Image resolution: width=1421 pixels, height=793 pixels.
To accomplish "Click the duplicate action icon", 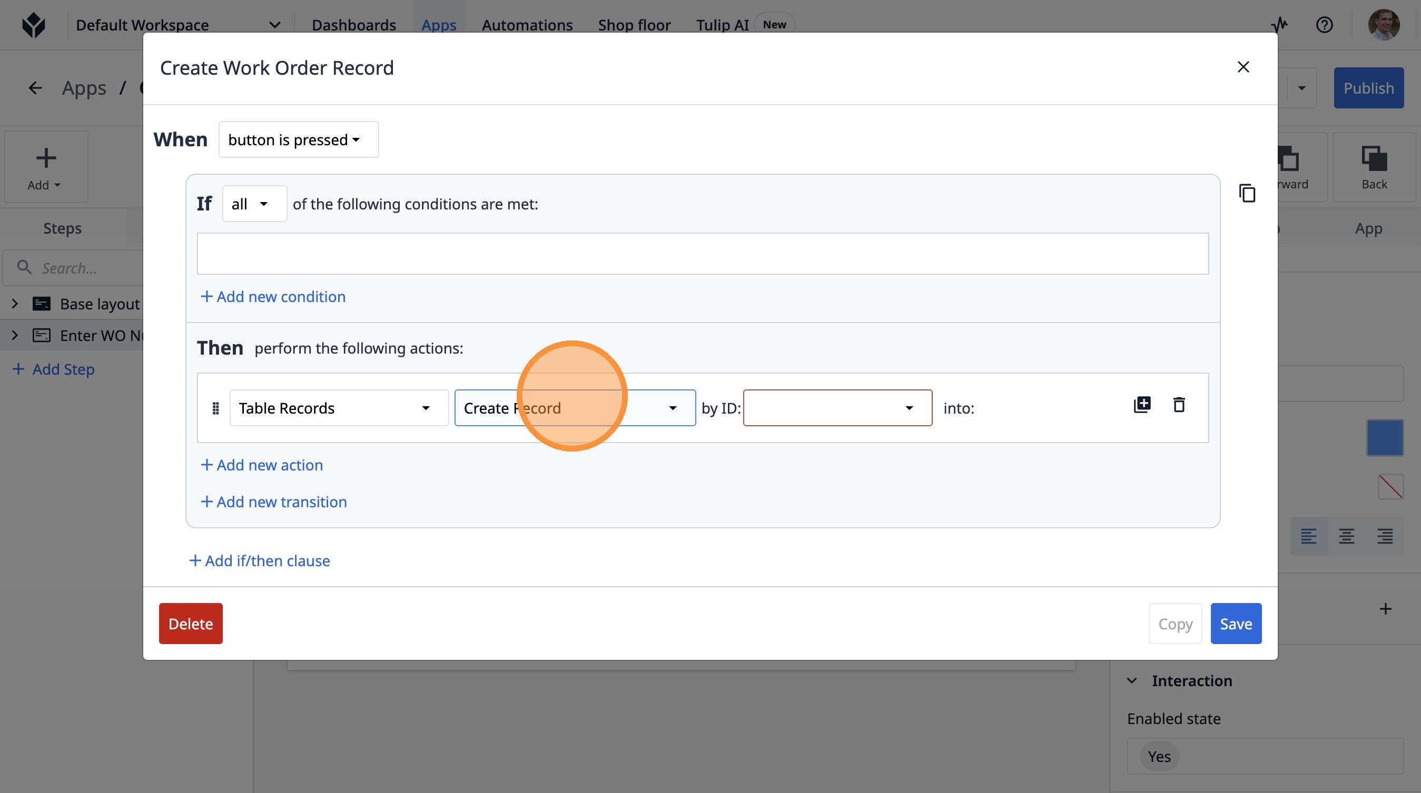I will point(1141,405).
